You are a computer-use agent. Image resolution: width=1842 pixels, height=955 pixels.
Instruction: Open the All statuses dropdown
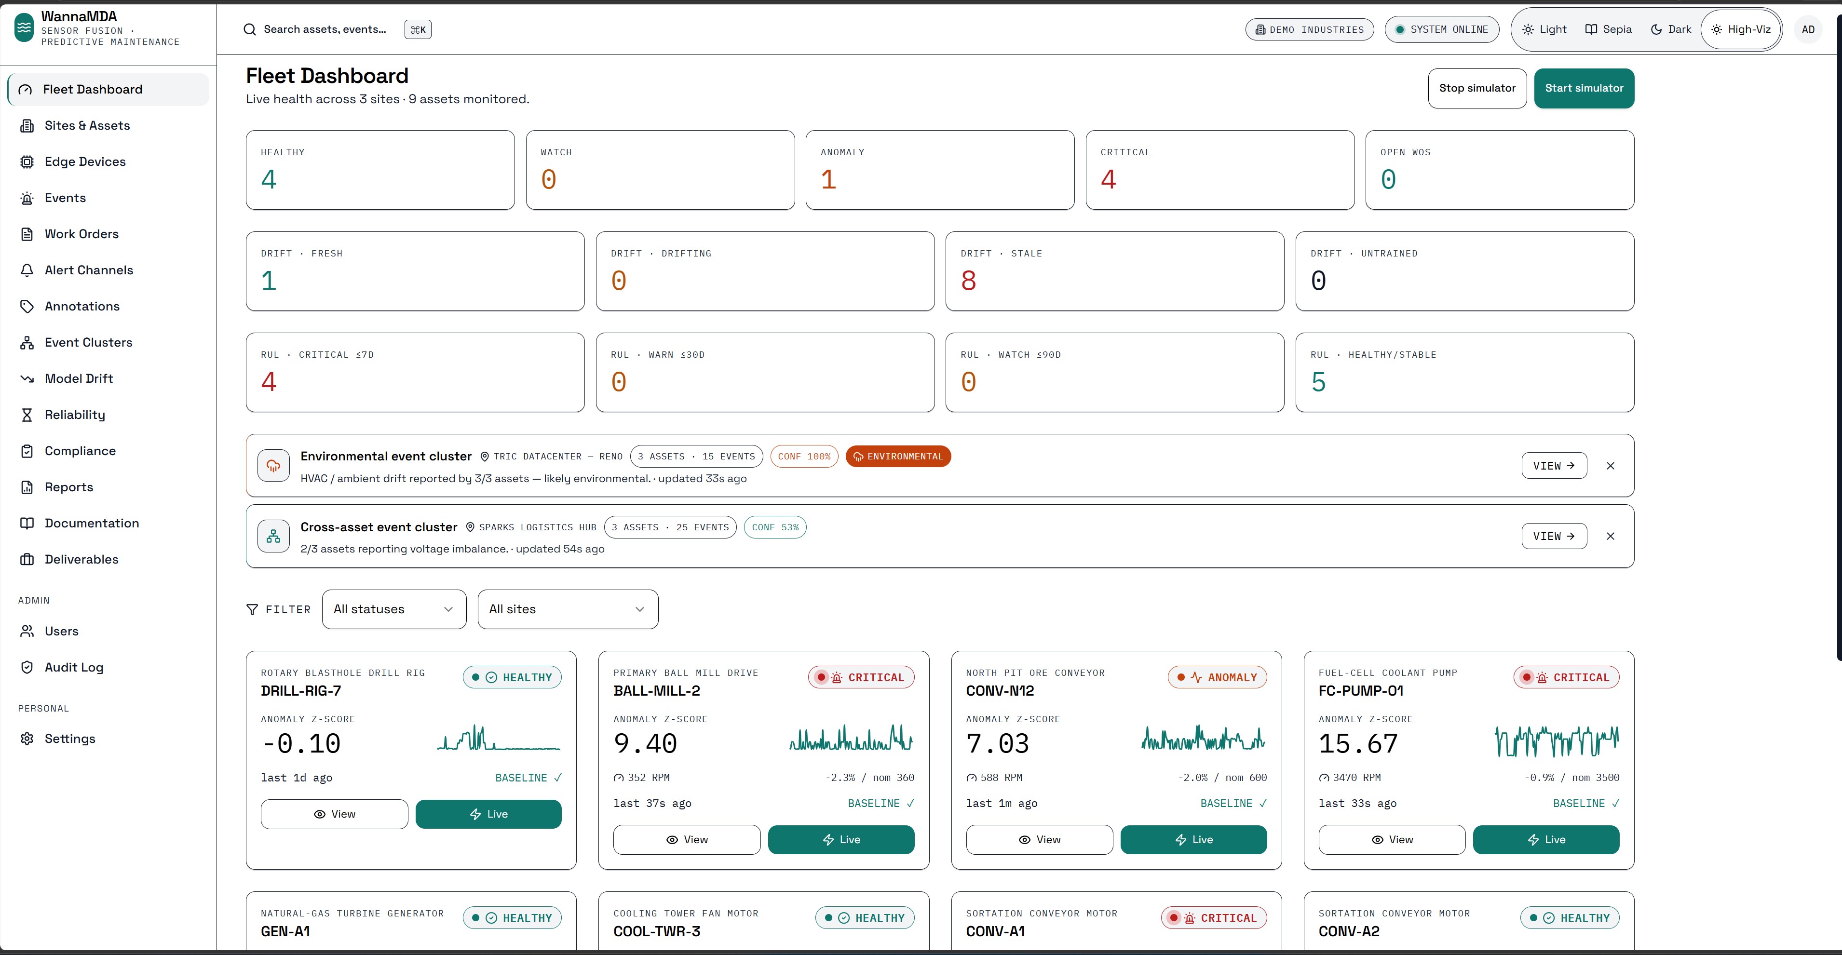point(394,609)
